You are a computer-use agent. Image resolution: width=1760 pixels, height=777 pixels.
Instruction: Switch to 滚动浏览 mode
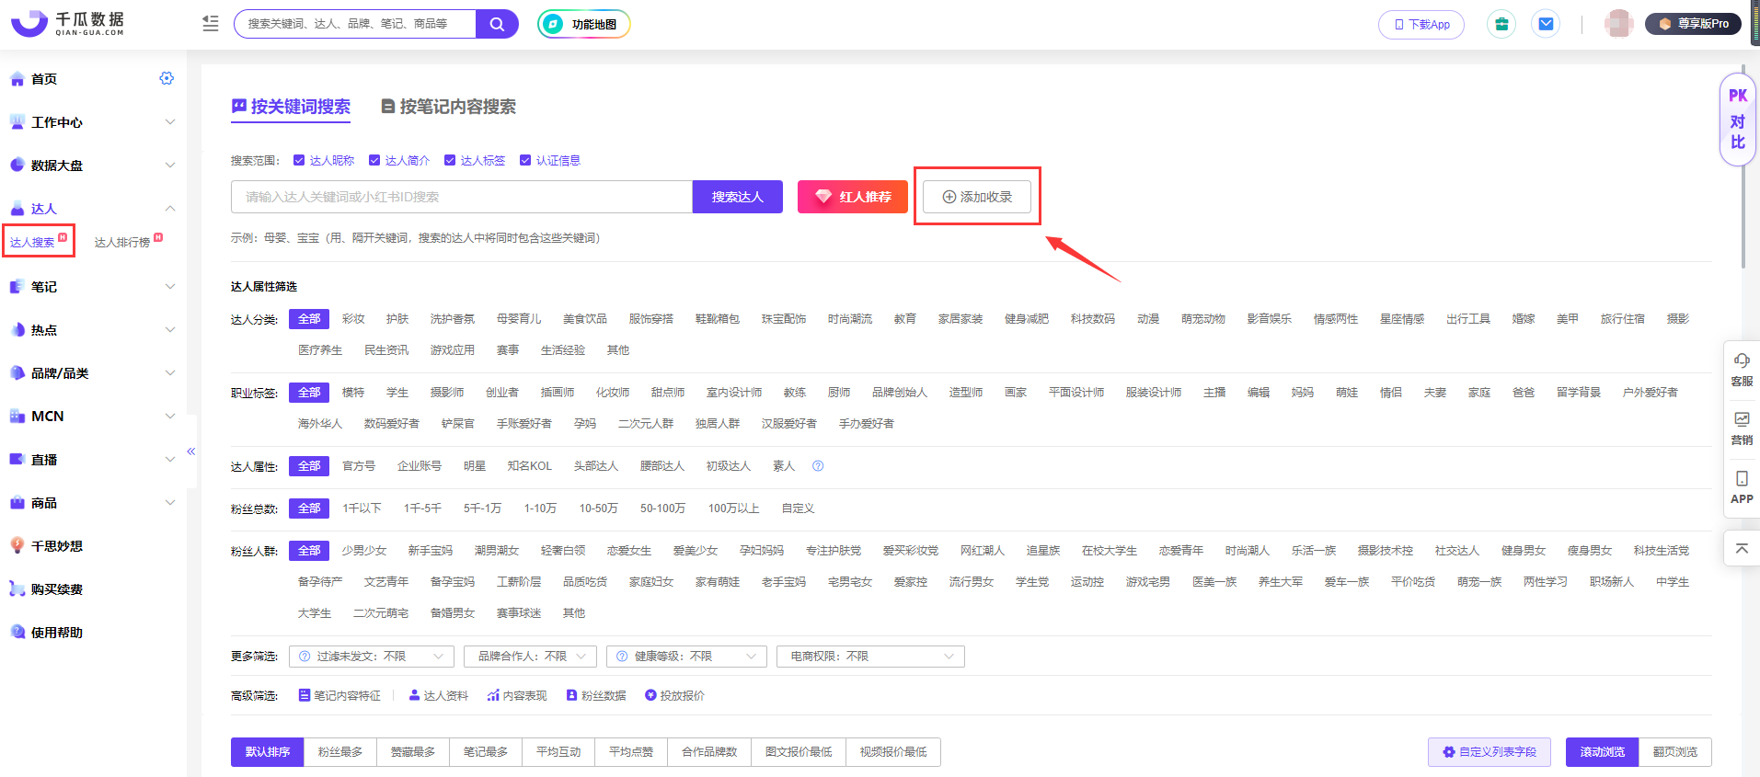[1603, 752]
